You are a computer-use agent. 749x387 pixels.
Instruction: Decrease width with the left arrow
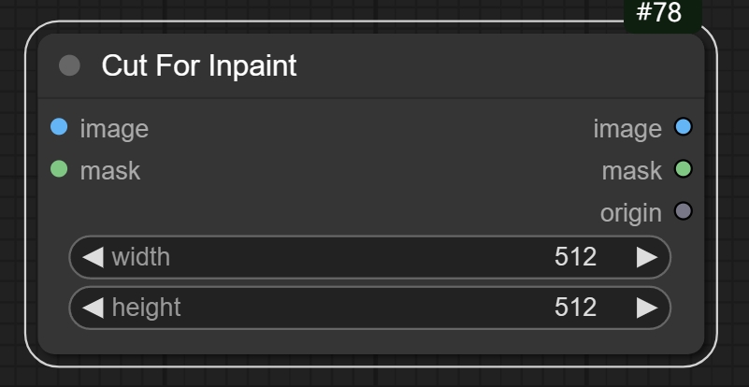[x=93, y=257]
